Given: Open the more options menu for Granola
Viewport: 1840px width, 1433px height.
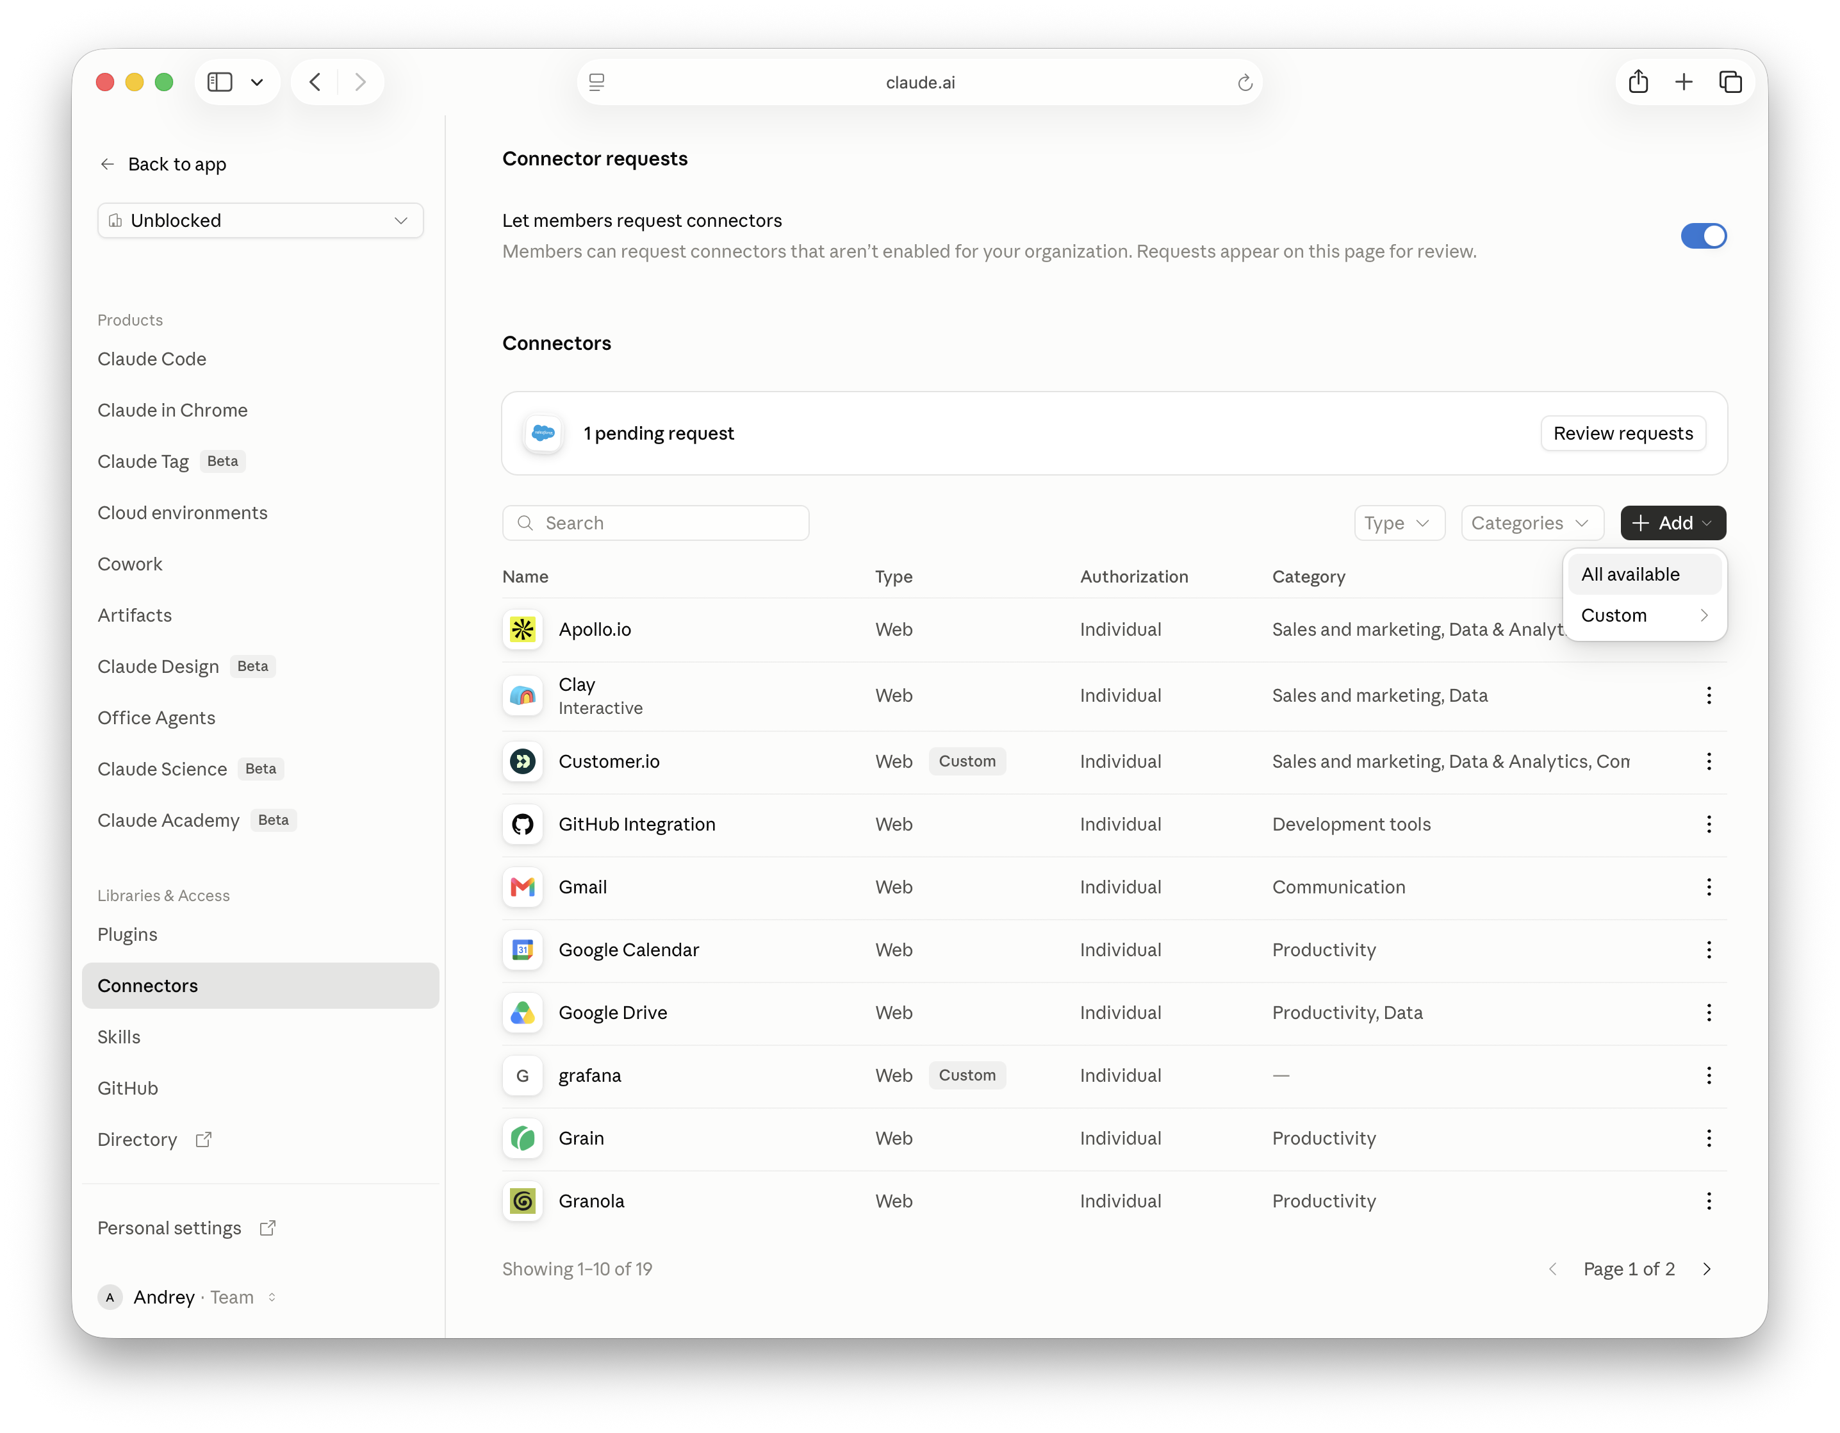Looking at the screenshot, I should coord(1709,1201).
